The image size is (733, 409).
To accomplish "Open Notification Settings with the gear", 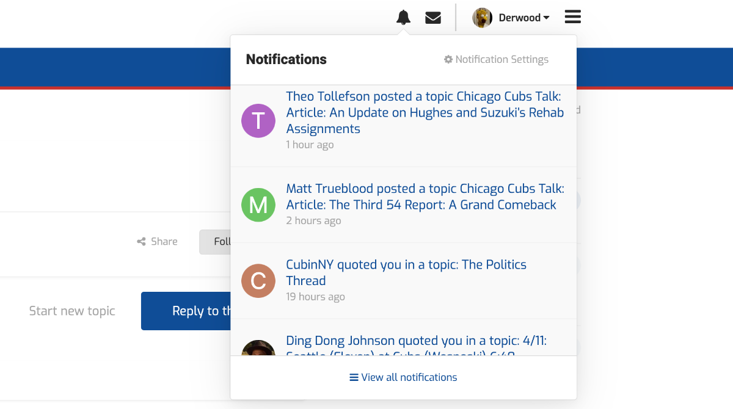I will (x=496, y=59).
